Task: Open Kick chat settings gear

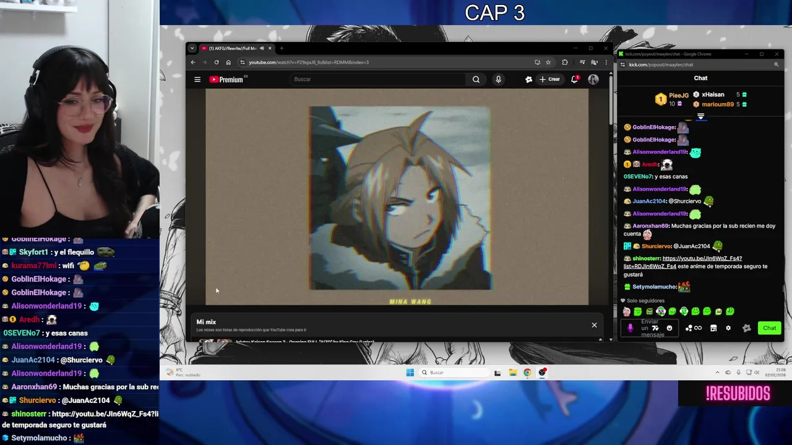Action: click(728, 328)
